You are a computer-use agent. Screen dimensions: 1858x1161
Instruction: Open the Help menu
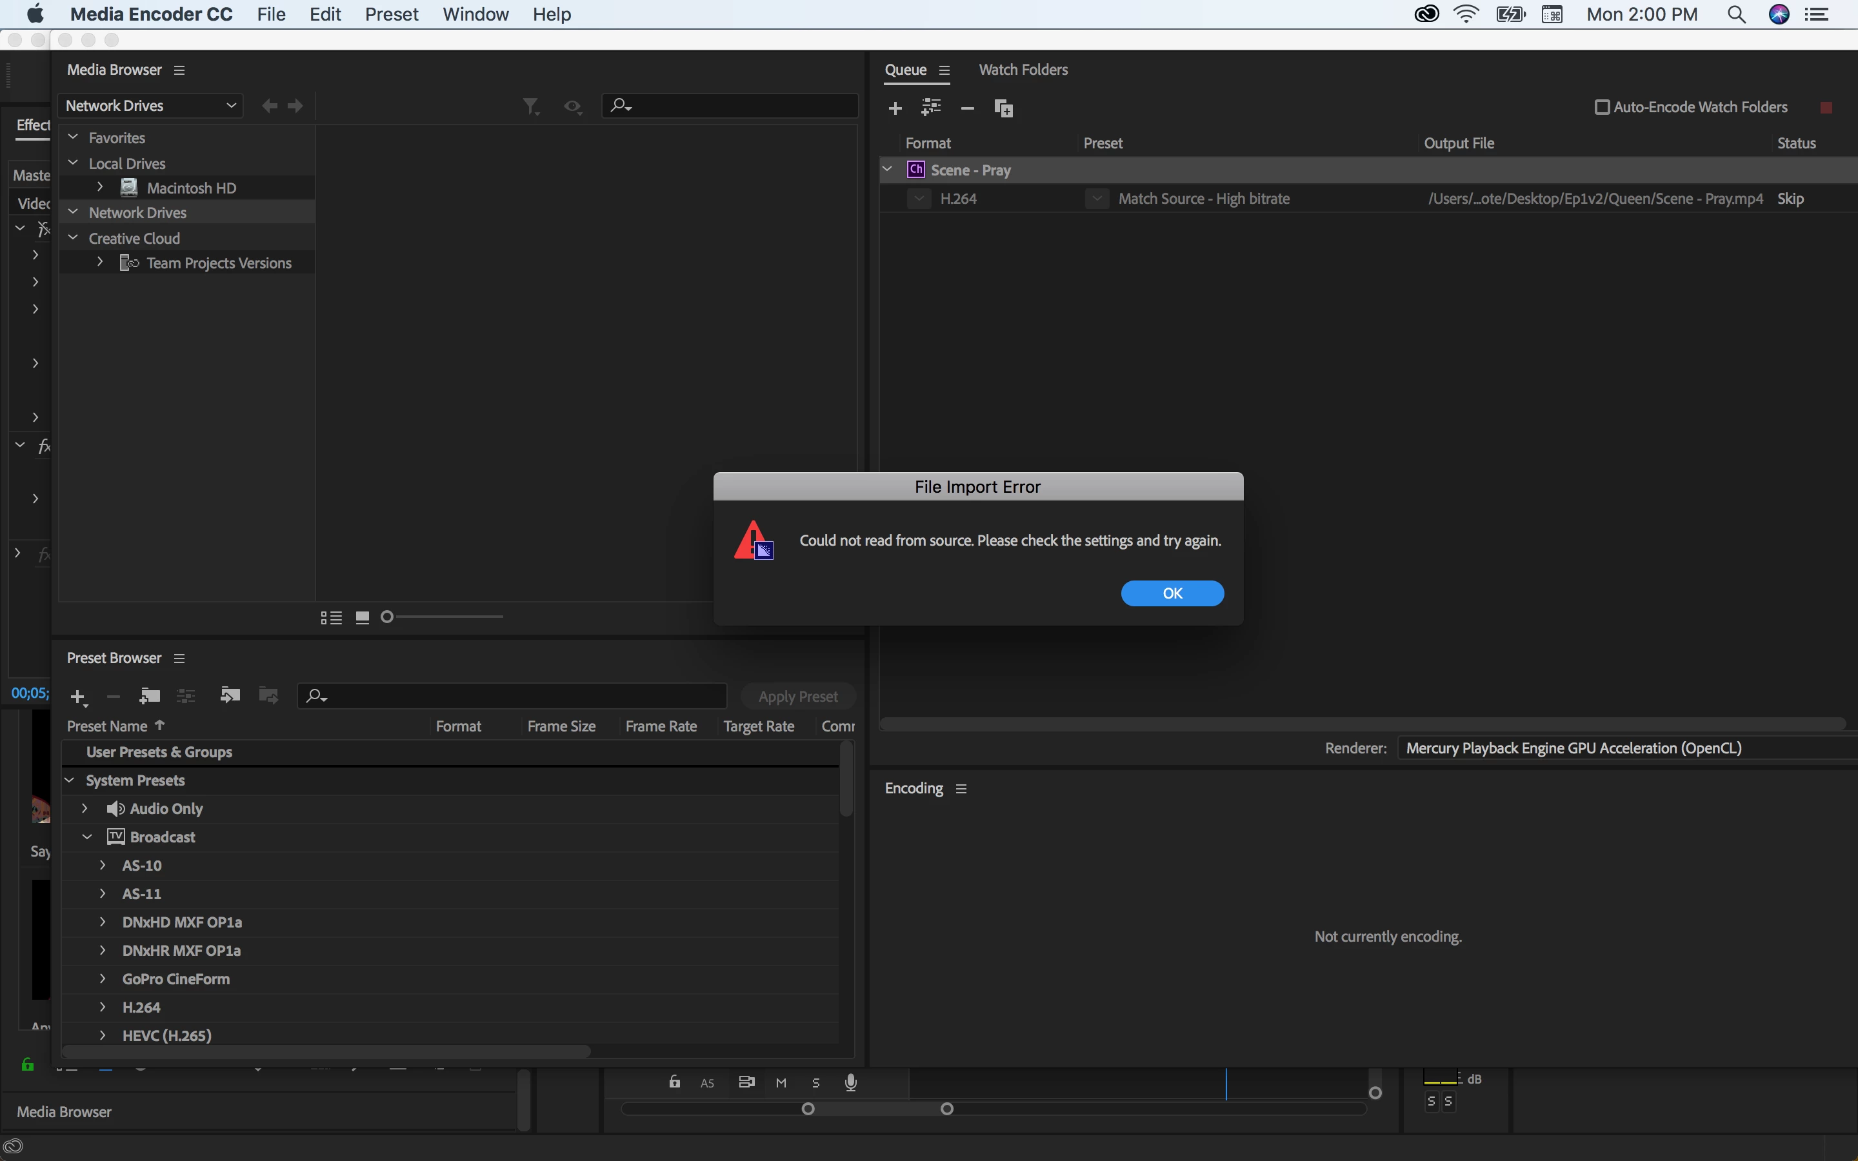pyautogui.click(x=552, y=15)
